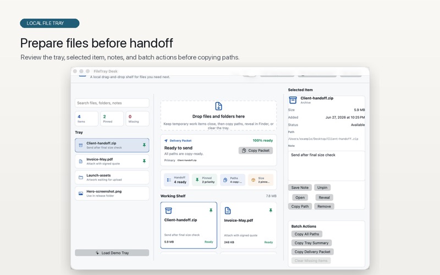
Task: Click document icon on Invoice-May.pdf shelf card
Action: tap(228, 211)
